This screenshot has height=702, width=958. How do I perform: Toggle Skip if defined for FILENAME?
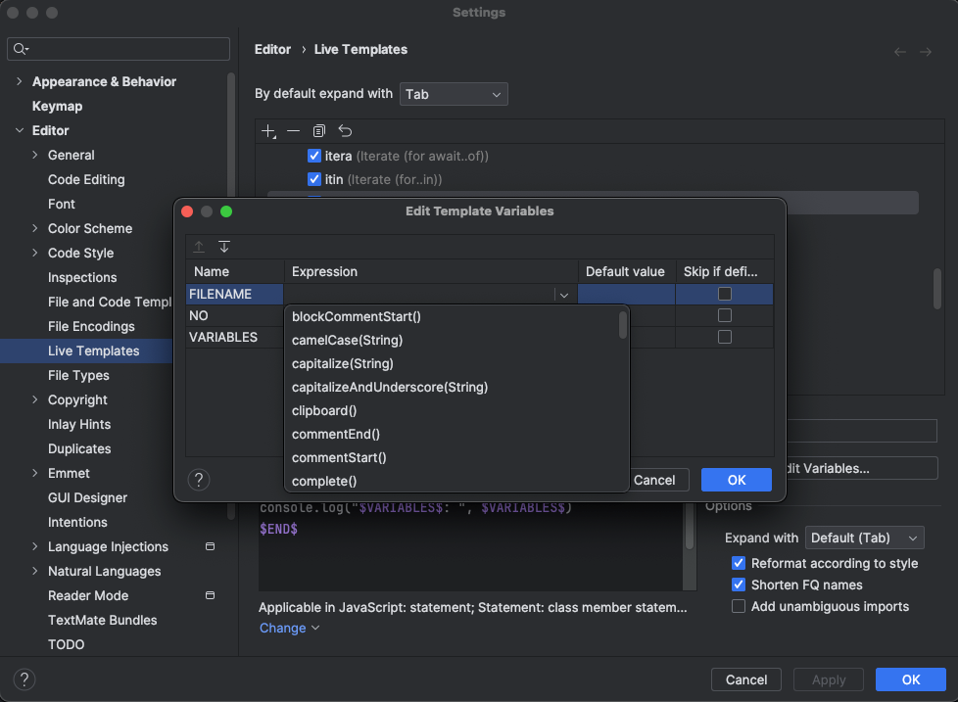point(725,294)
